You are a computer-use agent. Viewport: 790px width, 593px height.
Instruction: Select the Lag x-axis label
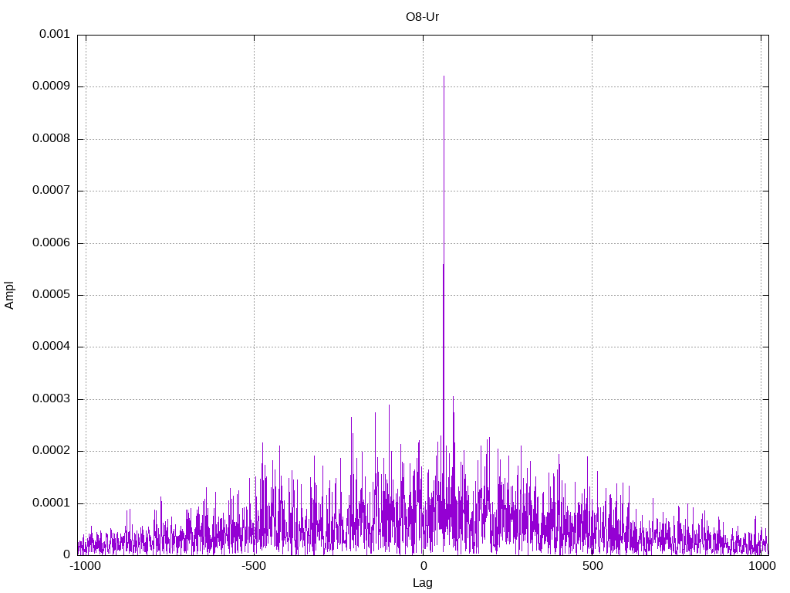coord(422,583)
